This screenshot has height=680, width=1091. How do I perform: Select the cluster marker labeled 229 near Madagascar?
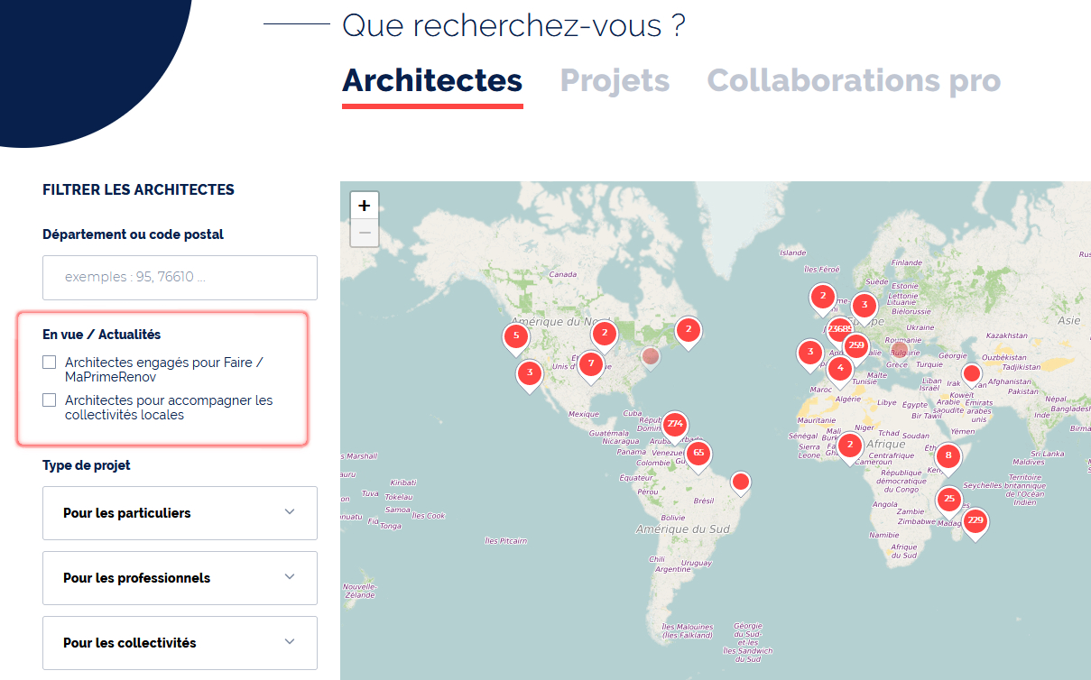click(975, 521)
